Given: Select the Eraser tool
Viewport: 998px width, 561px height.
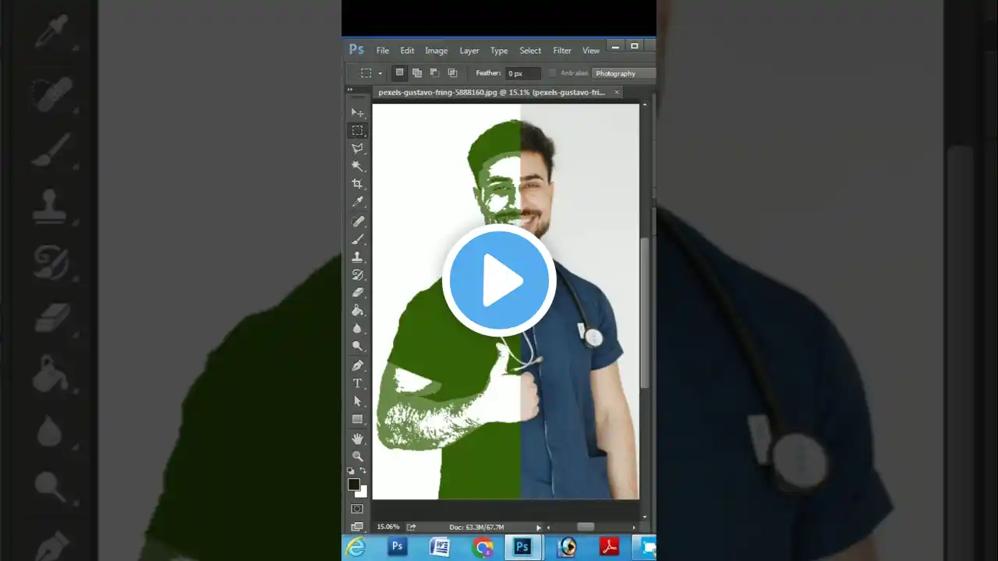Looking at the screenshot, I should coord(357,293).
